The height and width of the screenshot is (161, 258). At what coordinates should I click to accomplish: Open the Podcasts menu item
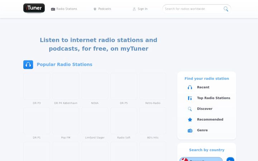[x=102, y=9]
